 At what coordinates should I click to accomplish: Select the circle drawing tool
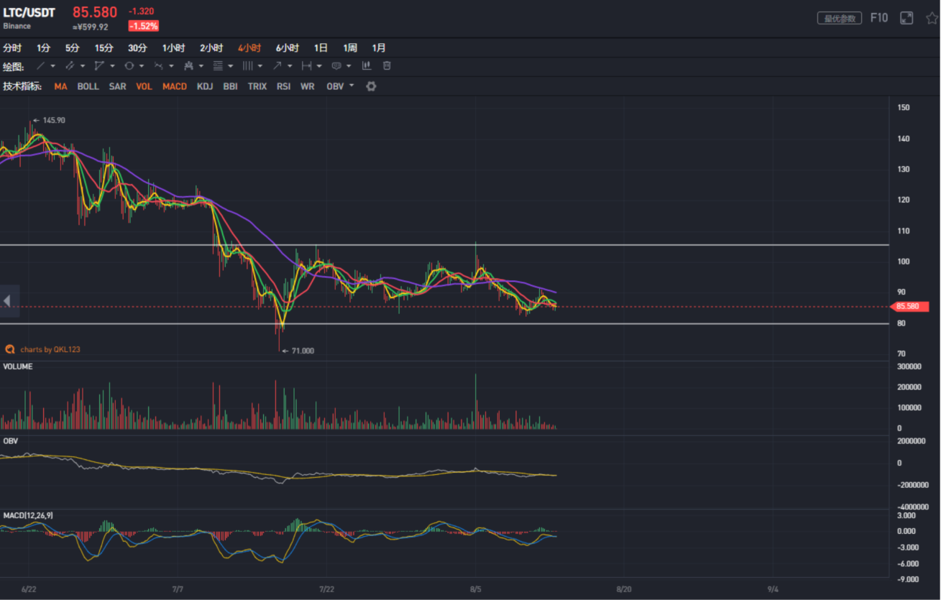pyautogui.click(x=129, y=66)
